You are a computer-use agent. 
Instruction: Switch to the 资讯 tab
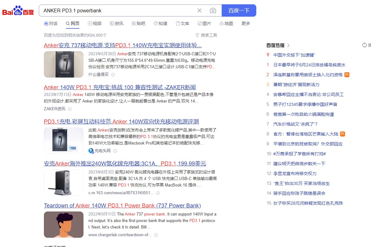point(117,23)
